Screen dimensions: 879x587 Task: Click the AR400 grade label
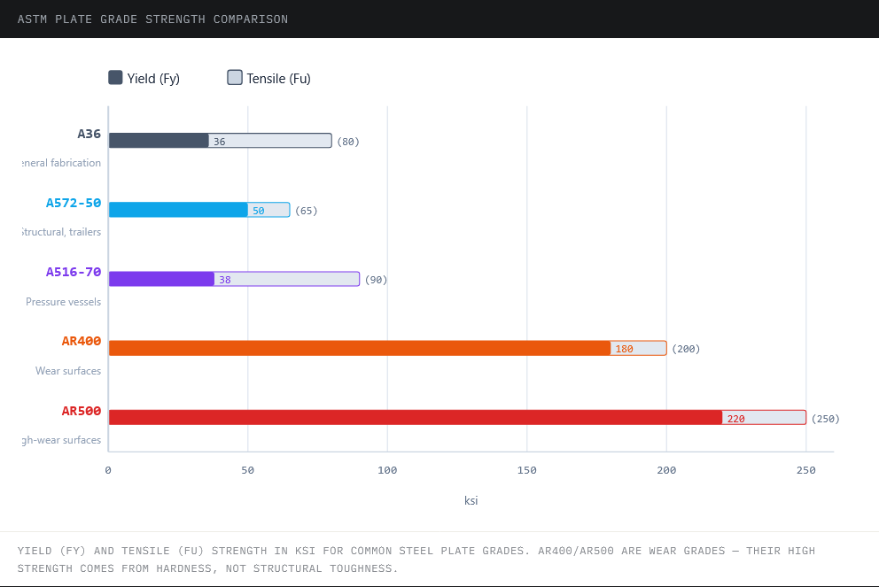(82, 341)
